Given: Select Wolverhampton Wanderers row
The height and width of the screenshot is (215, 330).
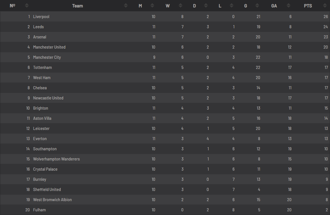Looking at the screenshot, I should [x=165, y=159].
